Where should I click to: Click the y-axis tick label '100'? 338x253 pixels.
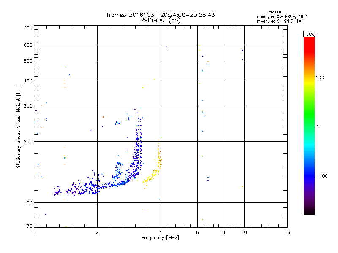(28, 202)
